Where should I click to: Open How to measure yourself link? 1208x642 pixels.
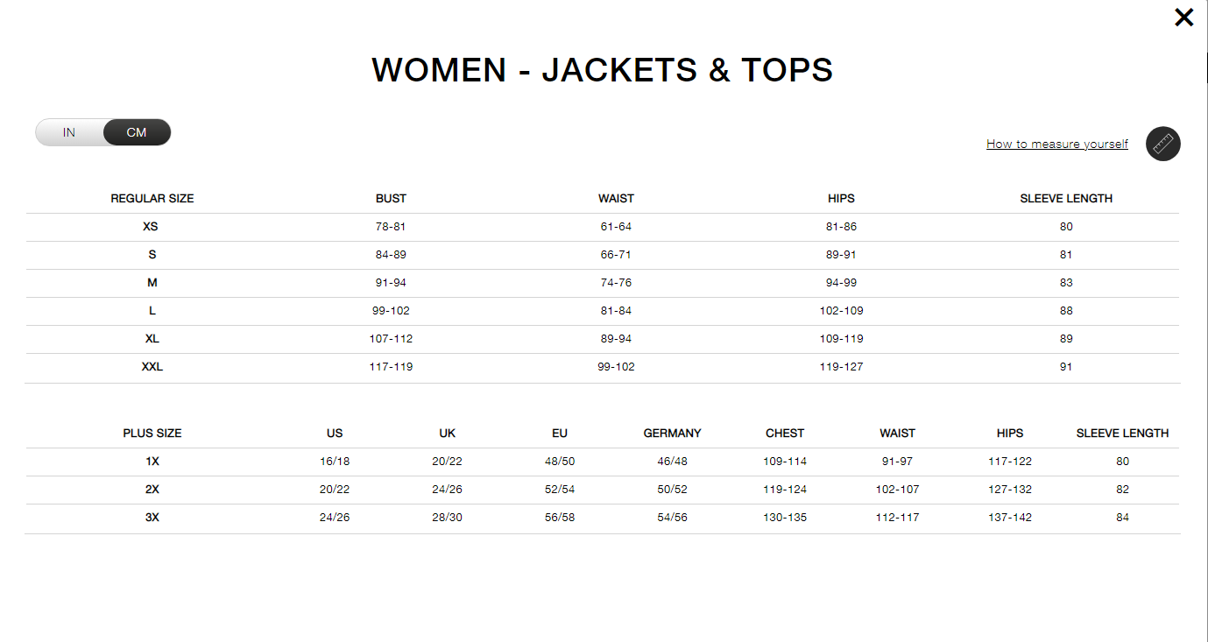1057,144
